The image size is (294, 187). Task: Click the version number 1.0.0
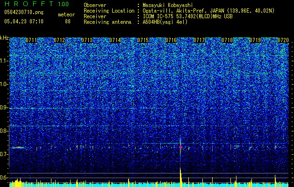(x=63, y=4)
